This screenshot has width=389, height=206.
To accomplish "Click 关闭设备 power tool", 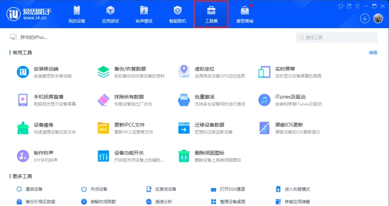I will coord(94,189).
